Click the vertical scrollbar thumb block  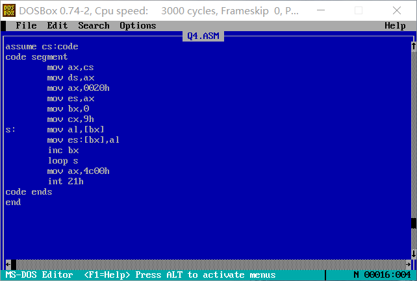coord(414,223)
